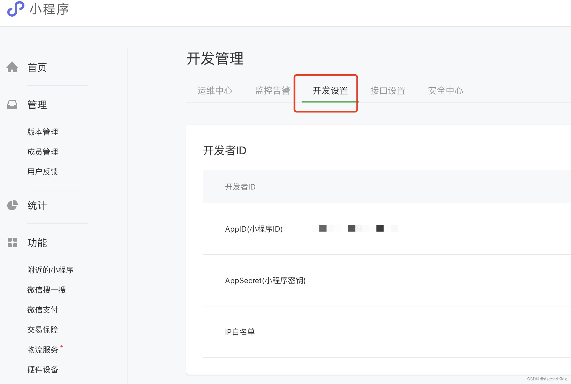
Task: Click the home icon beside 首页
Action: [x=12, y=67]
